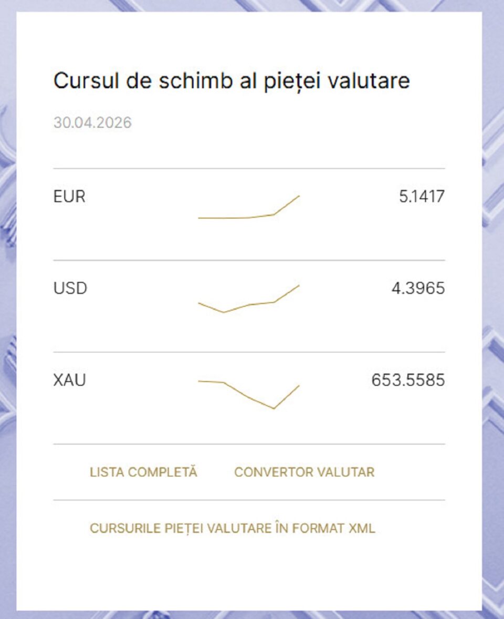
Task: Click the heading Cursul de schimb al pieței valutare
Action: tap(232, 81)
